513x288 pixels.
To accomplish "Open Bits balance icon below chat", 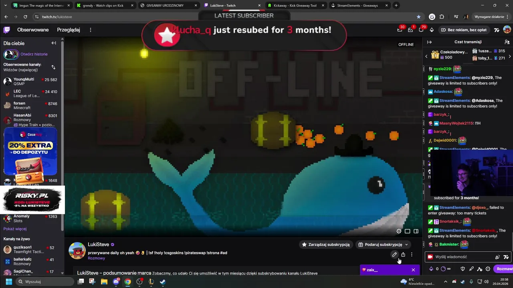I will tap(431, 269).
